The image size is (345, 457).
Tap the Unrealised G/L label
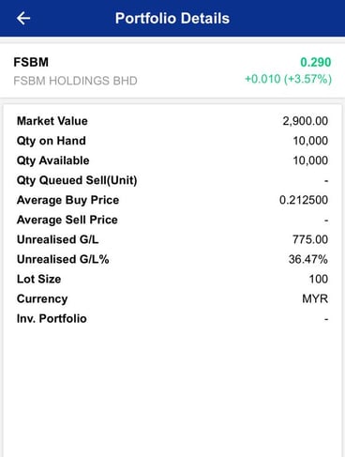tap(58, 239)
